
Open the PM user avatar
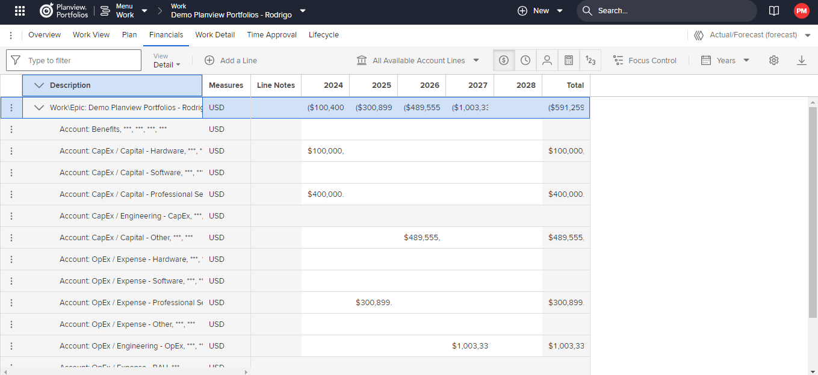click(x=801, y=11)
